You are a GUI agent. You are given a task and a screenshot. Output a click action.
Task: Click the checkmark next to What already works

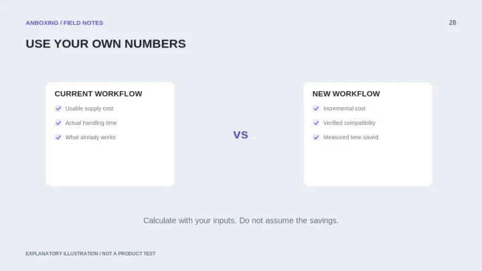pos(58,137)
